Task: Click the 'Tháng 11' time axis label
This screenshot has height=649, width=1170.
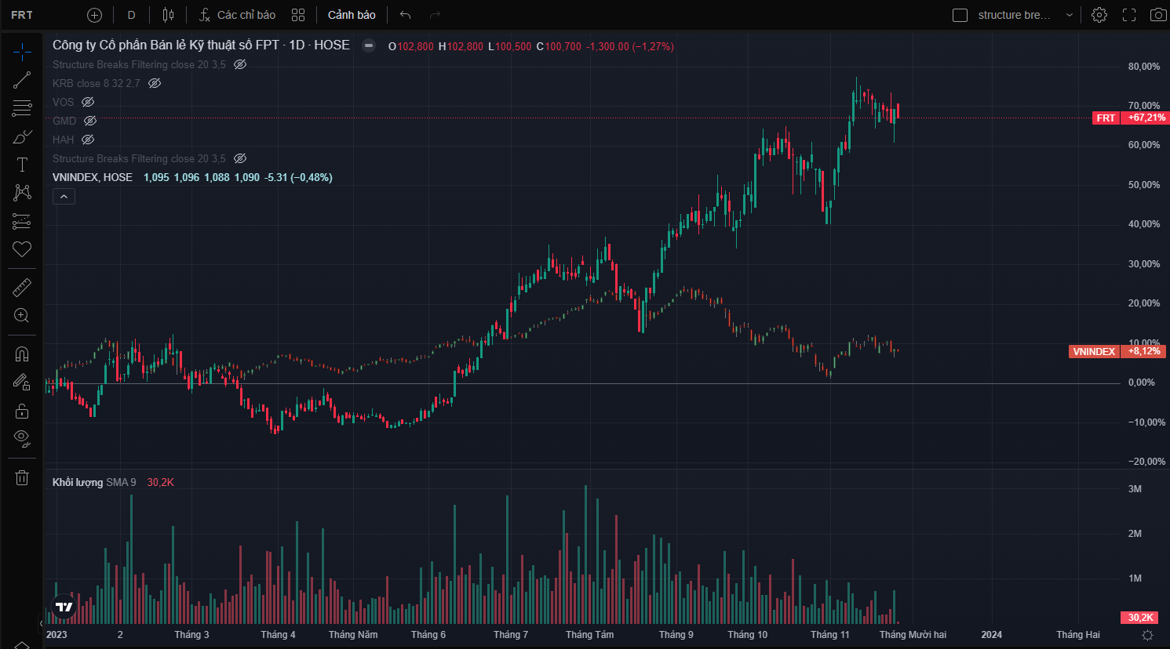Action: pyautogui.click(x=830, y=635)
